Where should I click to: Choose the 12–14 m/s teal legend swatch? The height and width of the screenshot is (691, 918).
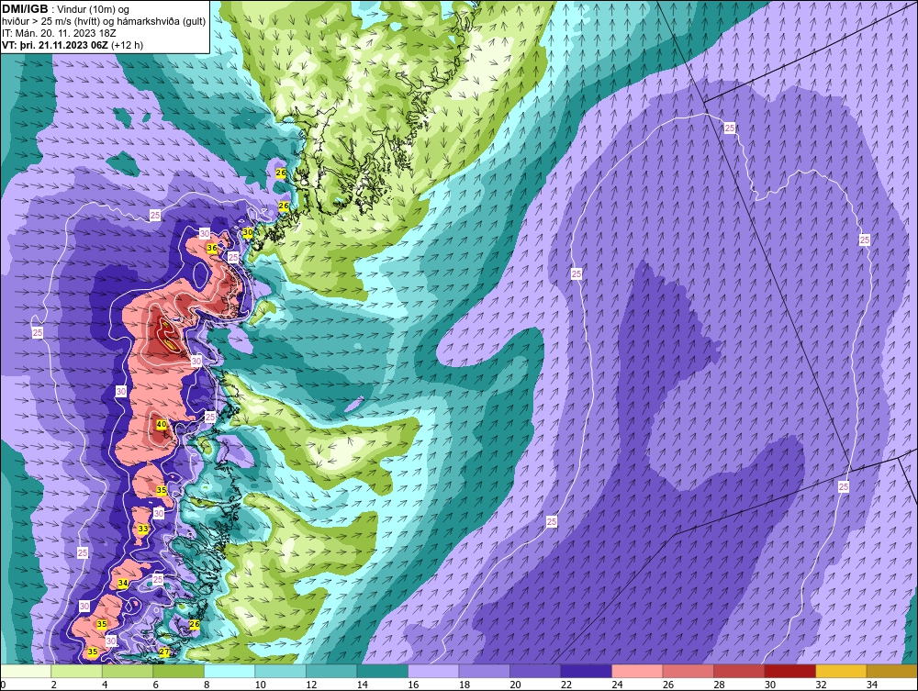pos(331,671)
